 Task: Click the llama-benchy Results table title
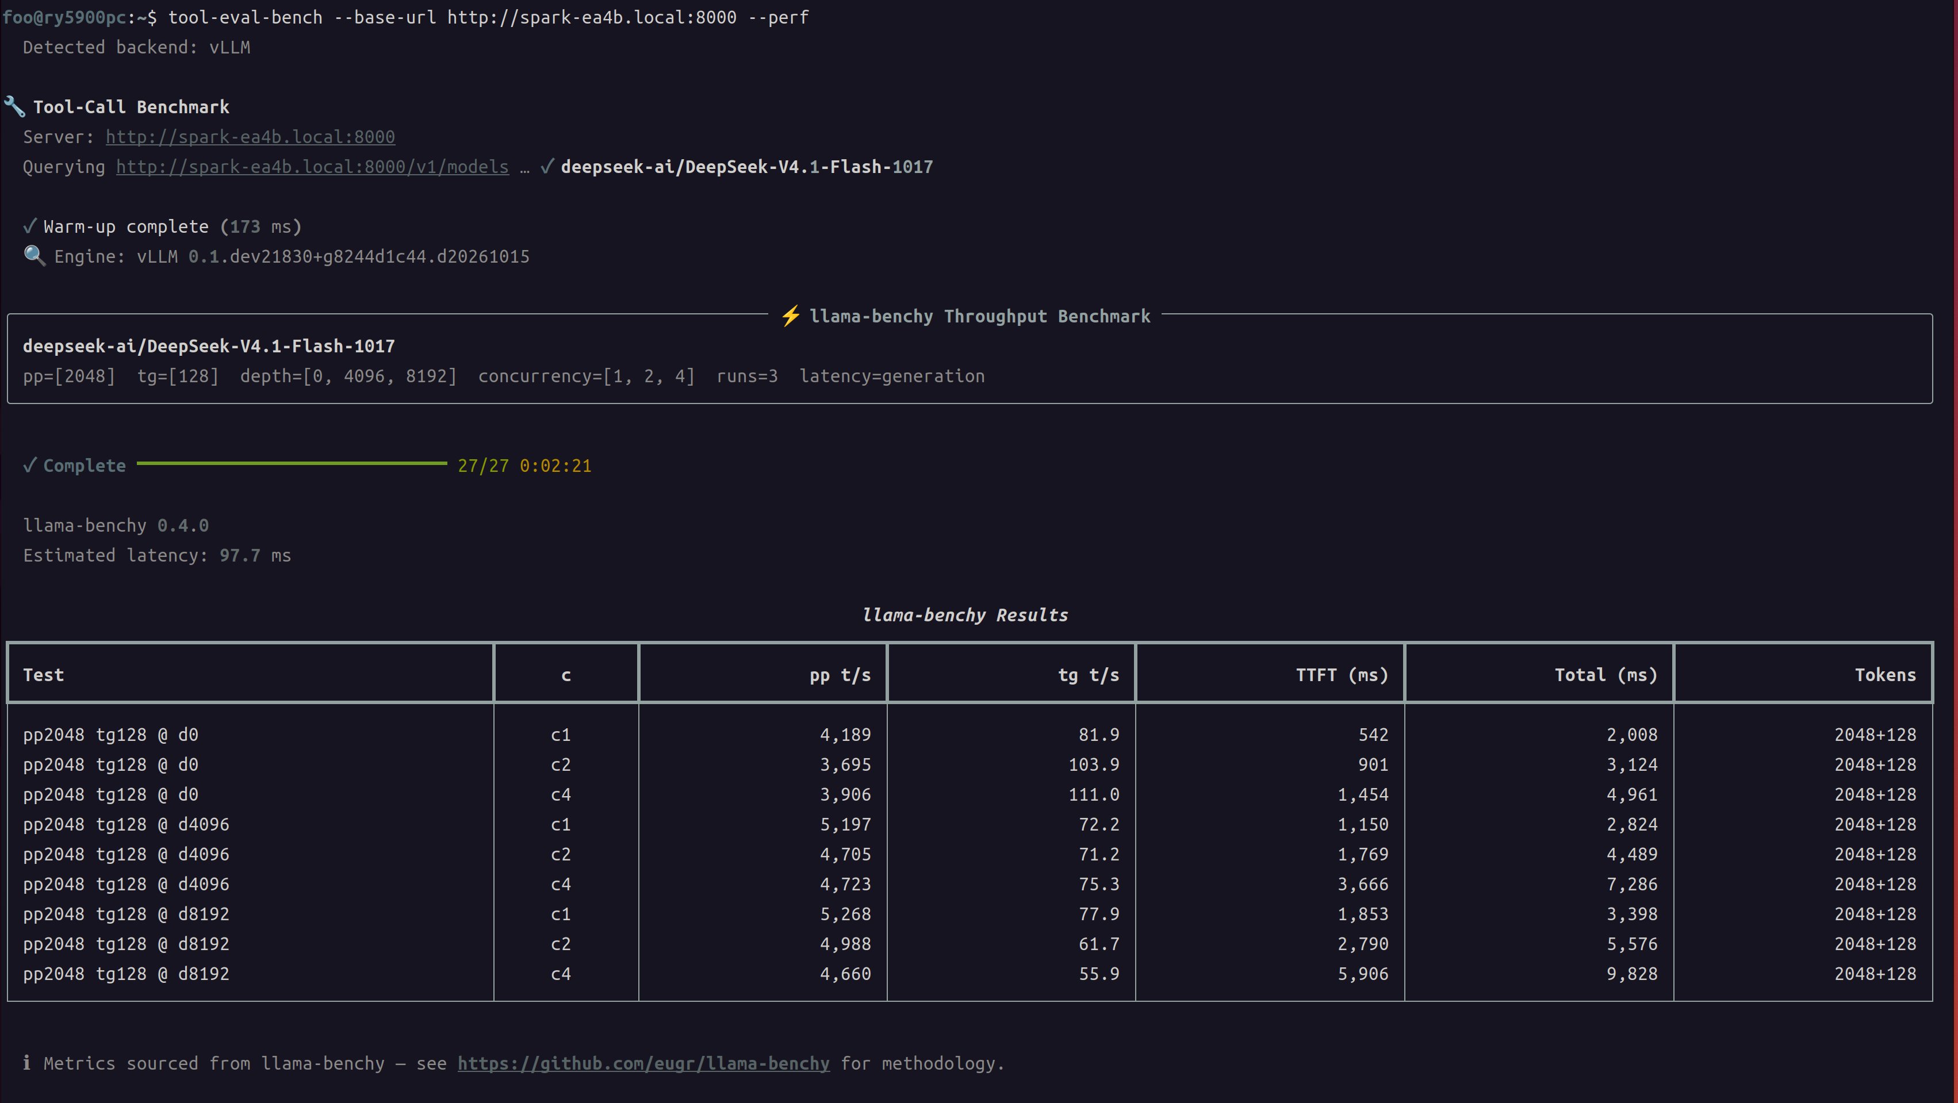[x=964, y=616]
